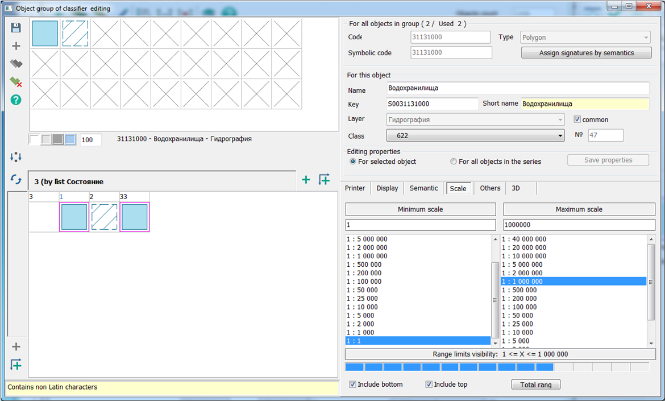The image size is (665, 401).
Task: Click the gray plus under the Save icon
Action: pos(16,46)
